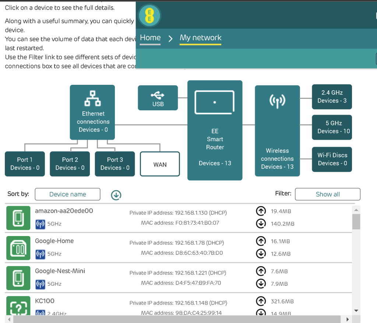377x323 pixels.
Task: Click the device list vertical scrollbar thumb
Action: pyautogui.click(x=356, y=222)
